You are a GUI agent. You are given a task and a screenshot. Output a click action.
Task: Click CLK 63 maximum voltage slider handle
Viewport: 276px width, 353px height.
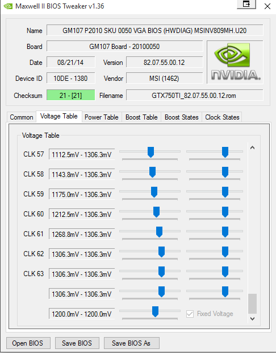[x=225, y=272]
